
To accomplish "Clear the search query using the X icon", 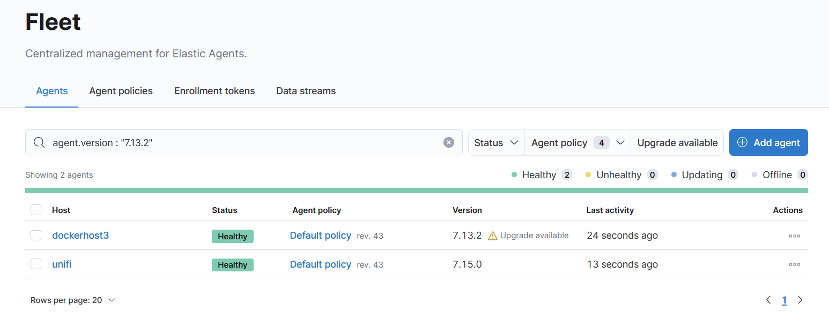I will click(449, 142).
